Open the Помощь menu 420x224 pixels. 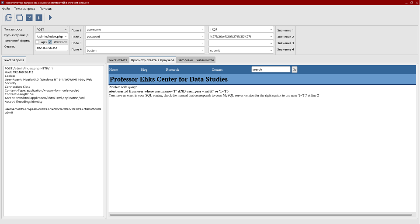pos(45,8)
